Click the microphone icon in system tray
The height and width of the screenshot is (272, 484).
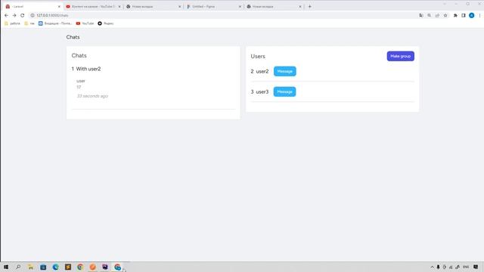(x=438, y=267)
